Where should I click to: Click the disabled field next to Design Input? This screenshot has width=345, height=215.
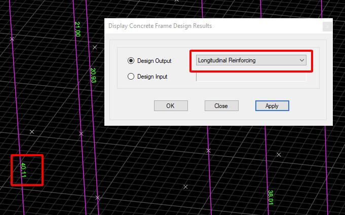pos(251,77)
